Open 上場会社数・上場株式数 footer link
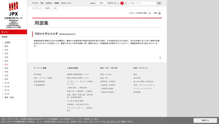This screenshot has width=219, height=124. tap(77, 88)
